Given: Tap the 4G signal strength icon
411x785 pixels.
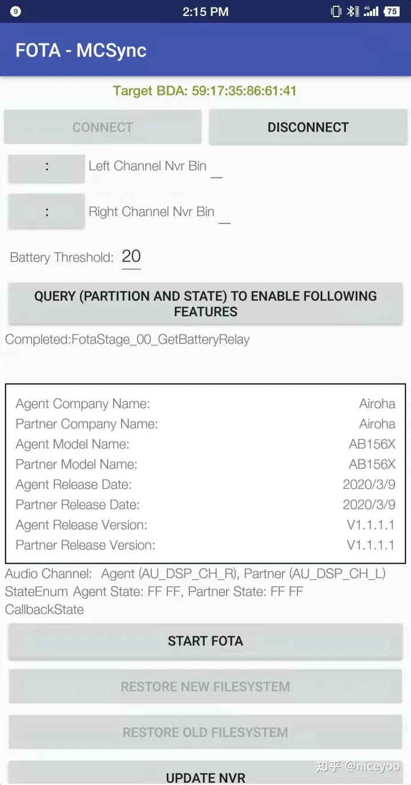Looking at the screenshot, I should (371, 11).
